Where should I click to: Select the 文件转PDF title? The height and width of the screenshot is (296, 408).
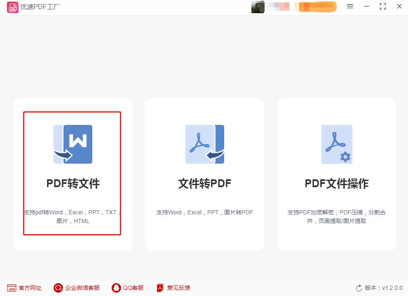point(205,183)
